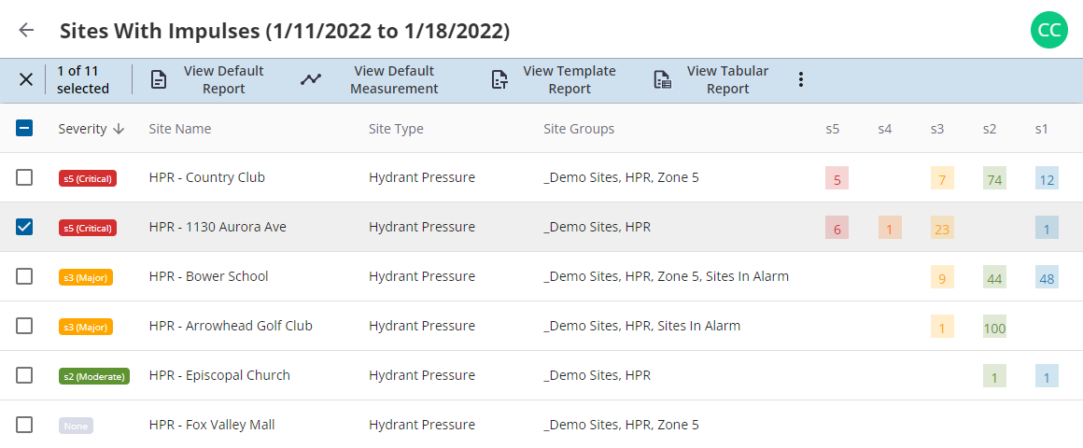
Task: Open the CC user avatar
Action: pos(1048,30)
